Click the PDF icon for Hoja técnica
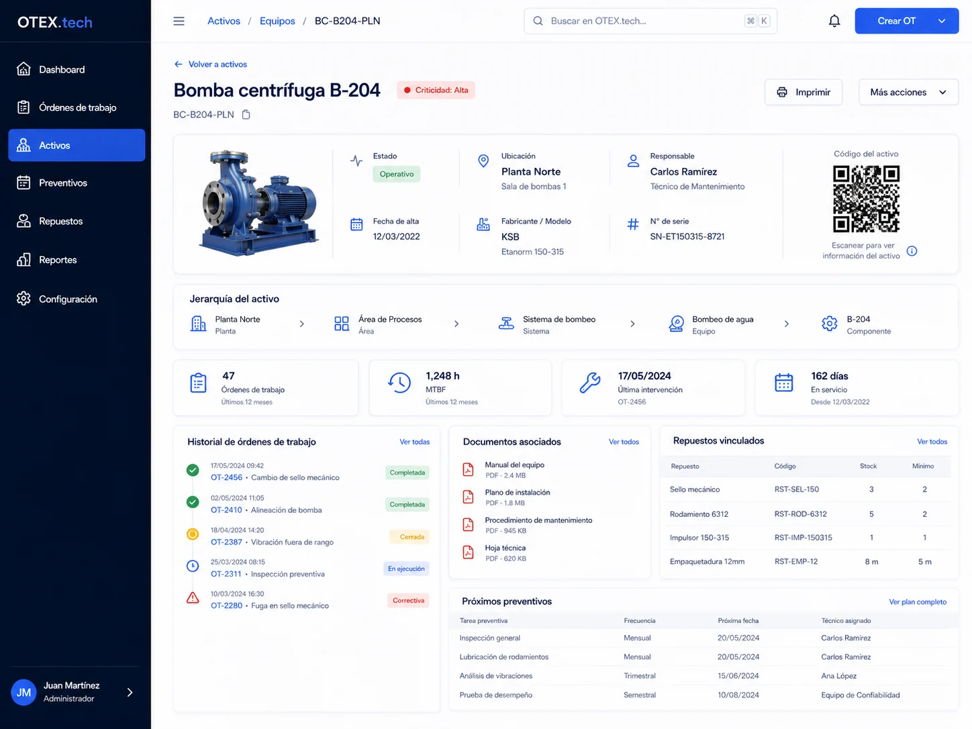Image resolution: width=972 pixels, height=729 pixels. (x=468, y=552)
